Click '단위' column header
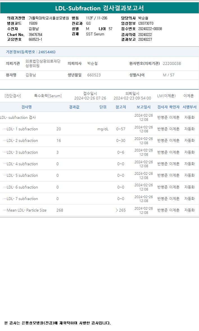This screenshot has height=331, width=199. tap(103, 107)
